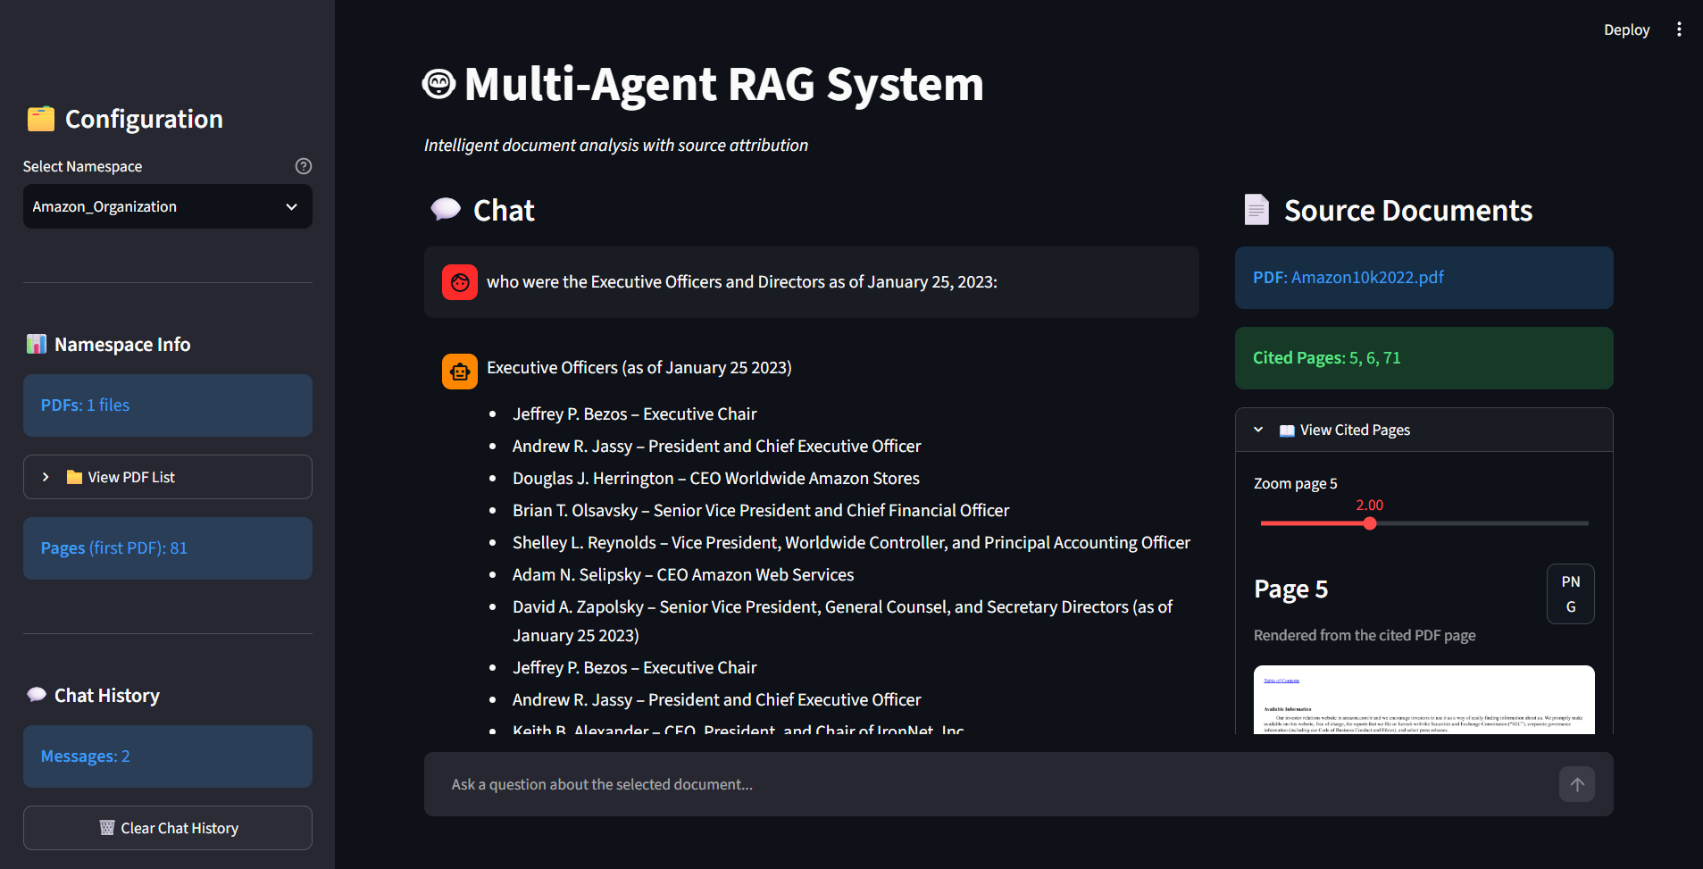This screenshot has height=869, width=1703.
Task: Click the trash icon in Clear Chat History
Action: pyautogui.click(x=107, y=828)
